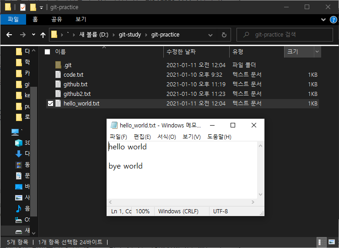Click the This PC icon in sidebar

click(x=15, y=132)
